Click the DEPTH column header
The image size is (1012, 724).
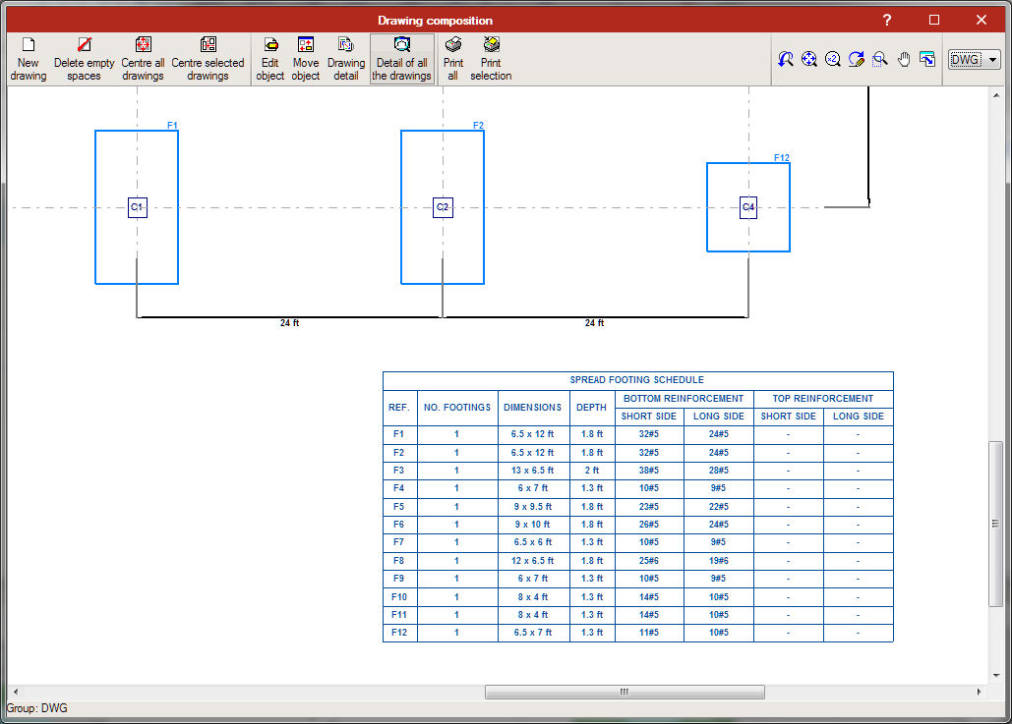point(591,408)
